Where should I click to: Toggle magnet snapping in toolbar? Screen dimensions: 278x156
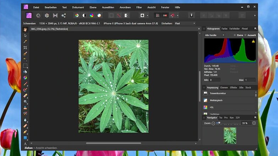172,15
